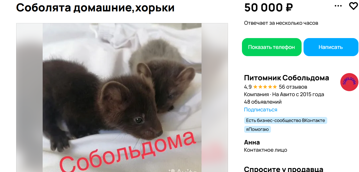Click the Спросите у продавца heading
Image resolution: width=359 pixels, height=172 pixels.
pos(284,169)
